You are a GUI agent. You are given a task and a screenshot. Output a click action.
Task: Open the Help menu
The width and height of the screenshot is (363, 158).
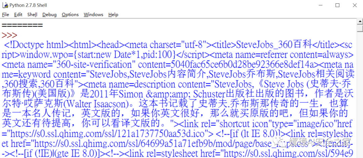[113, 14]
